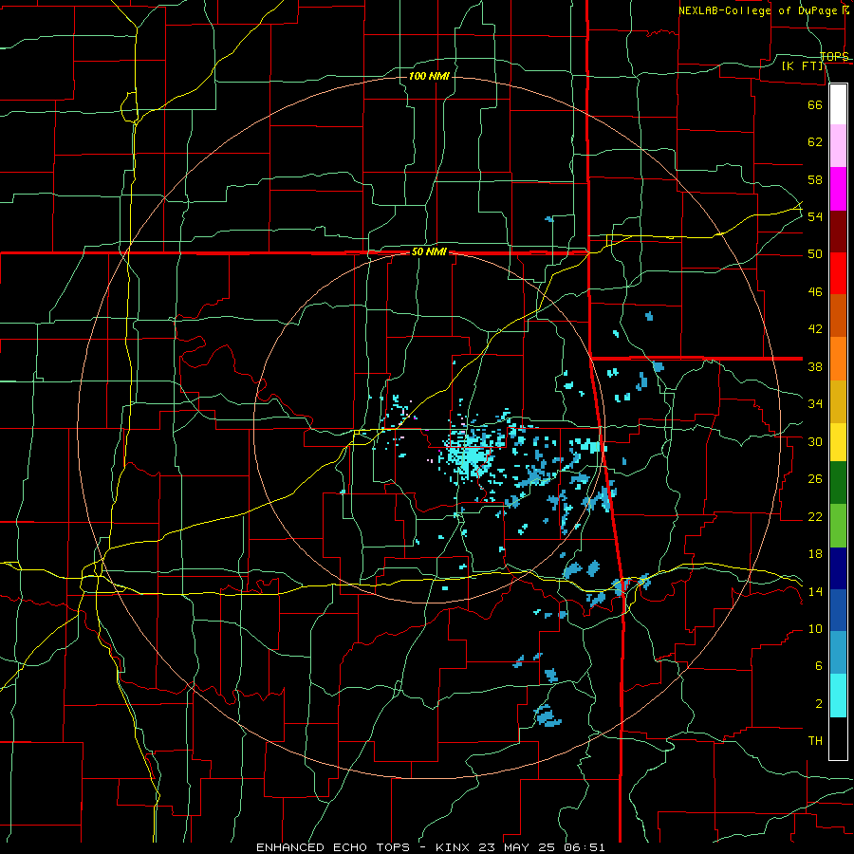854x854 pixels.
Task: Click the medium blue legend swatch near 10
Action: pos(838,610)
